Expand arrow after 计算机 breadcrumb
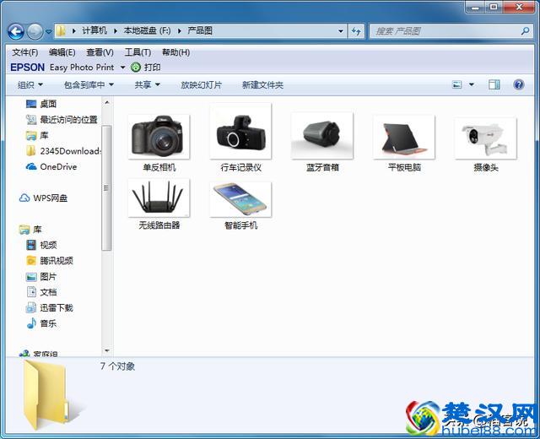The height and width of the screenshot is (439, 540). click(116, 31)
